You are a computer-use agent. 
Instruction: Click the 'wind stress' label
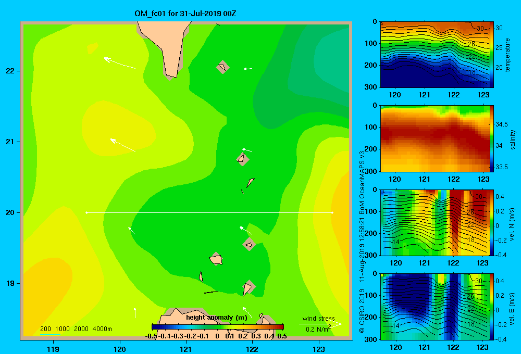click(x=318, y=318)
